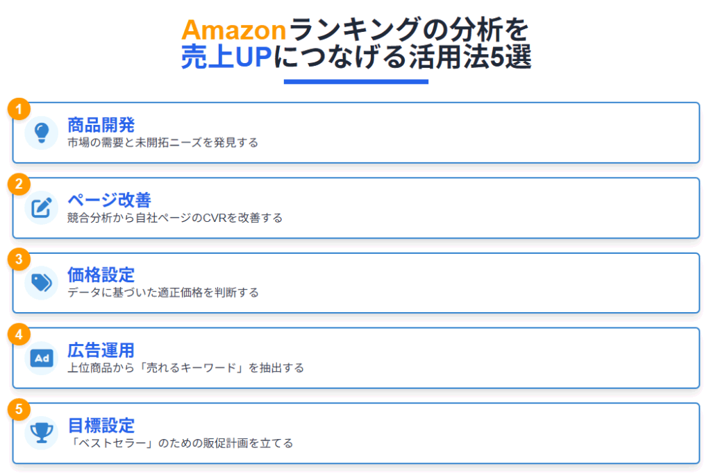The height and width of the screenshot is (473, 711).
Task: Click the lightbulb icon for 商品開発
Action: click(x=41, y=132)
